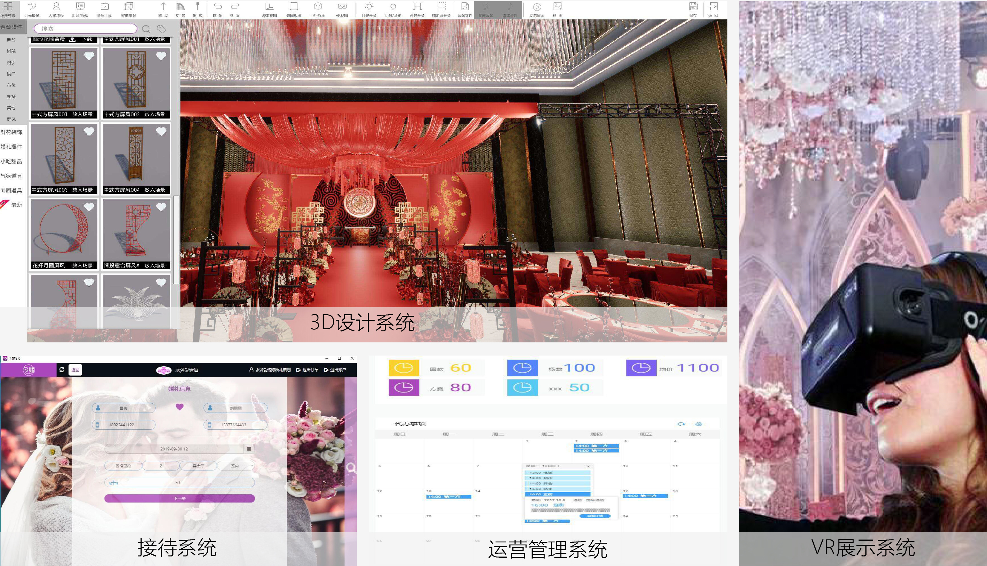
Task: Open the 快捷工具 quick tools
Action: 104,9
